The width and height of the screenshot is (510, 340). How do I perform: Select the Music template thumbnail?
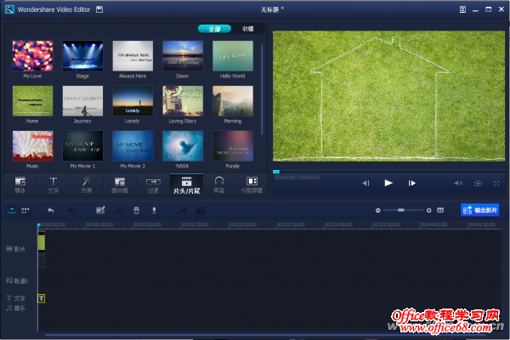point(32,145)
